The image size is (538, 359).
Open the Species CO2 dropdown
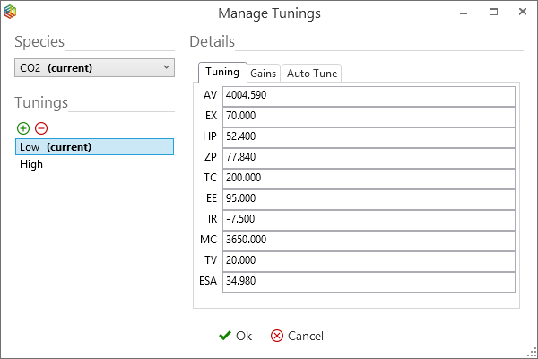tap(94, 67)
